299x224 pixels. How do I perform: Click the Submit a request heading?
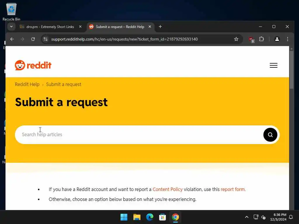click(x=61, y=102)
